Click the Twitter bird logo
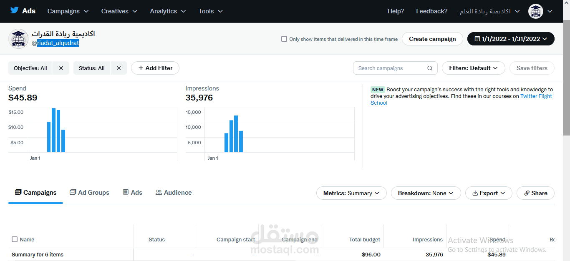Image resolution: width=570 pixels, height=261 pixels. (x=14, y=10)
